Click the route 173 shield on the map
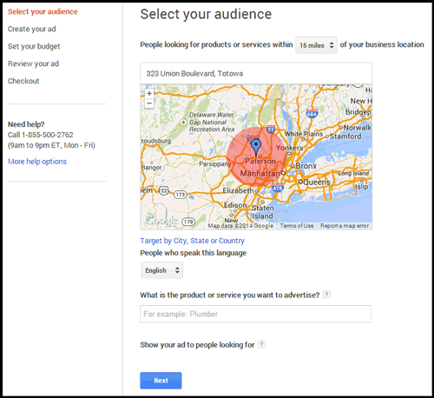 point(180,195)
